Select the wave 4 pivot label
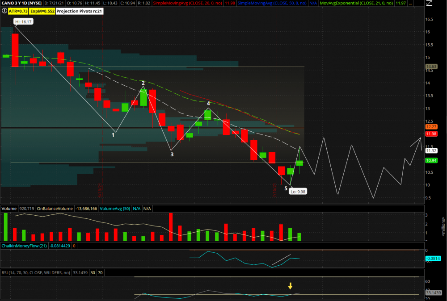447x301 pixels. pos(208,103)
